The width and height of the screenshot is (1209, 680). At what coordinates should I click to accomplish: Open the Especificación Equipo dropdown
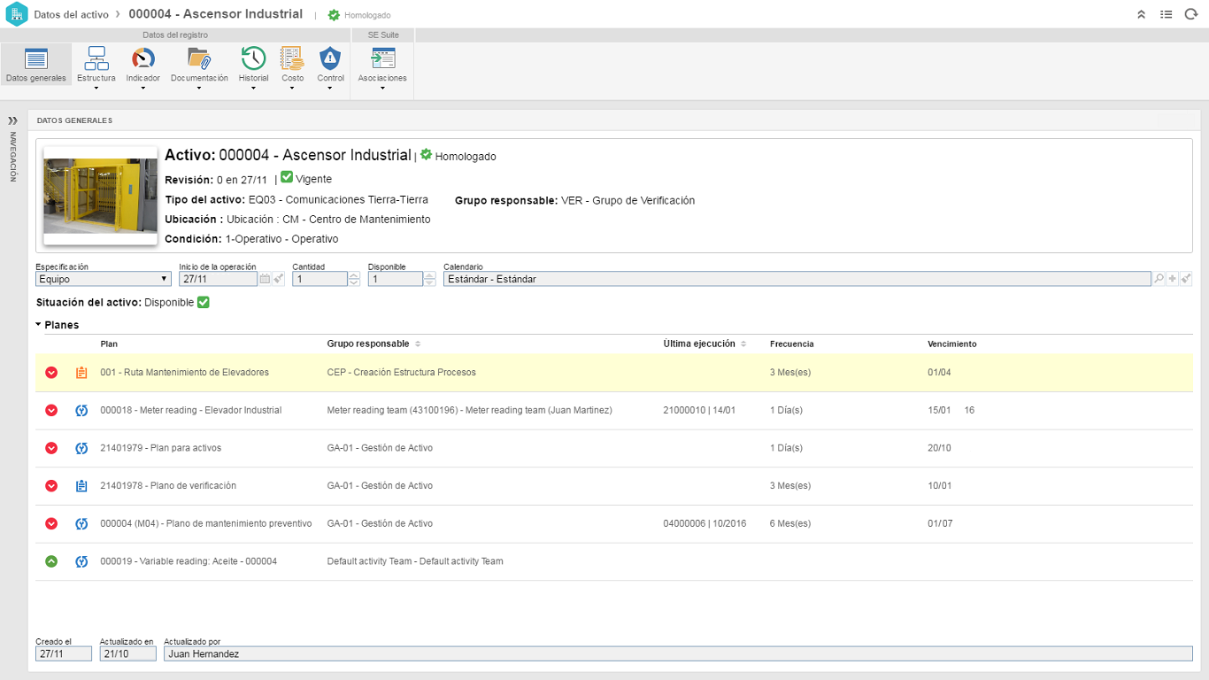tap(104, 279)
